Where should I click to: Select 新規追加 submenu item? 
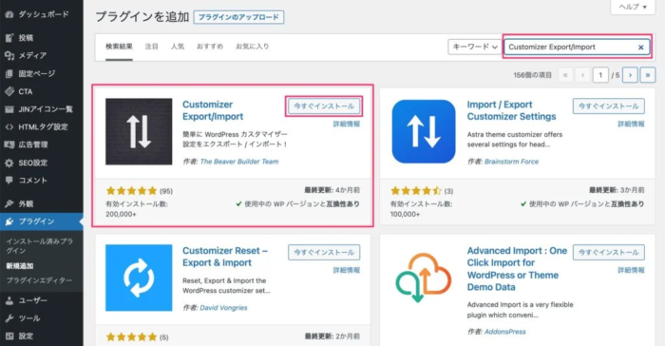20,266
